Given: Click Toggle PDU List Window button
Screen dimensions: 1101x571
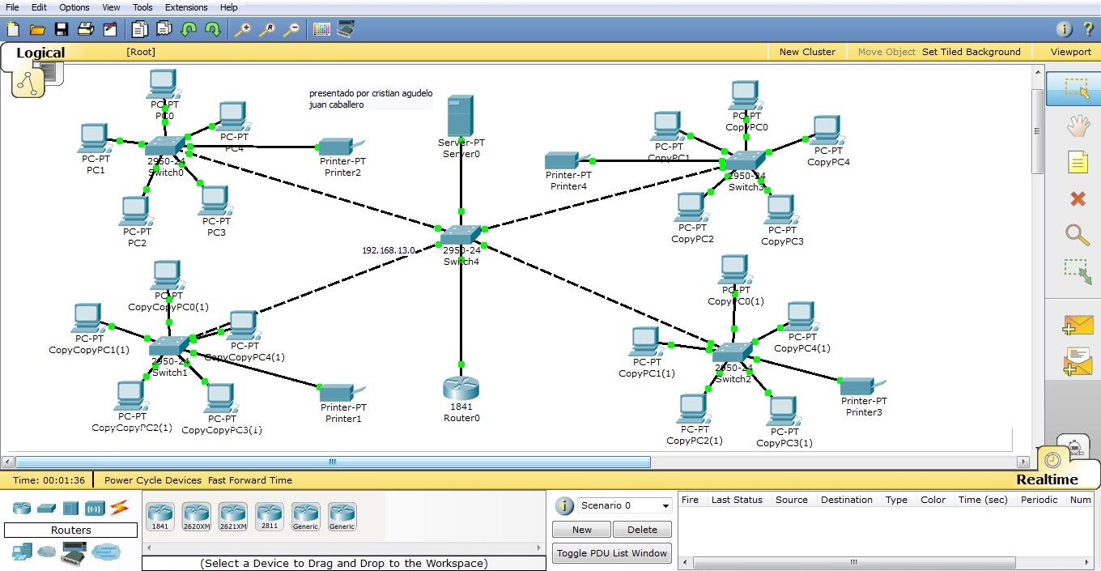Looking at the screenshot, I should click(612, 553).
